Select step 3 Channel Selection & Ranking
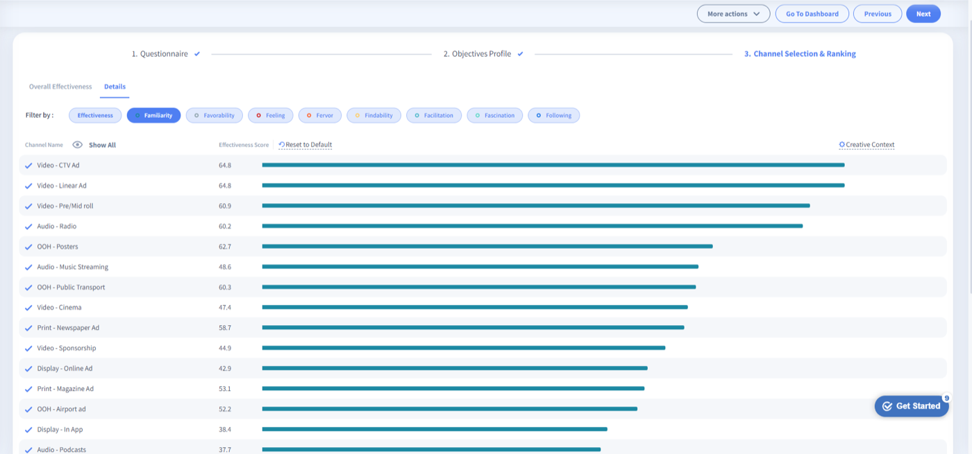The height and width of the screenshot is (454, 972). [x=800, y=53]
